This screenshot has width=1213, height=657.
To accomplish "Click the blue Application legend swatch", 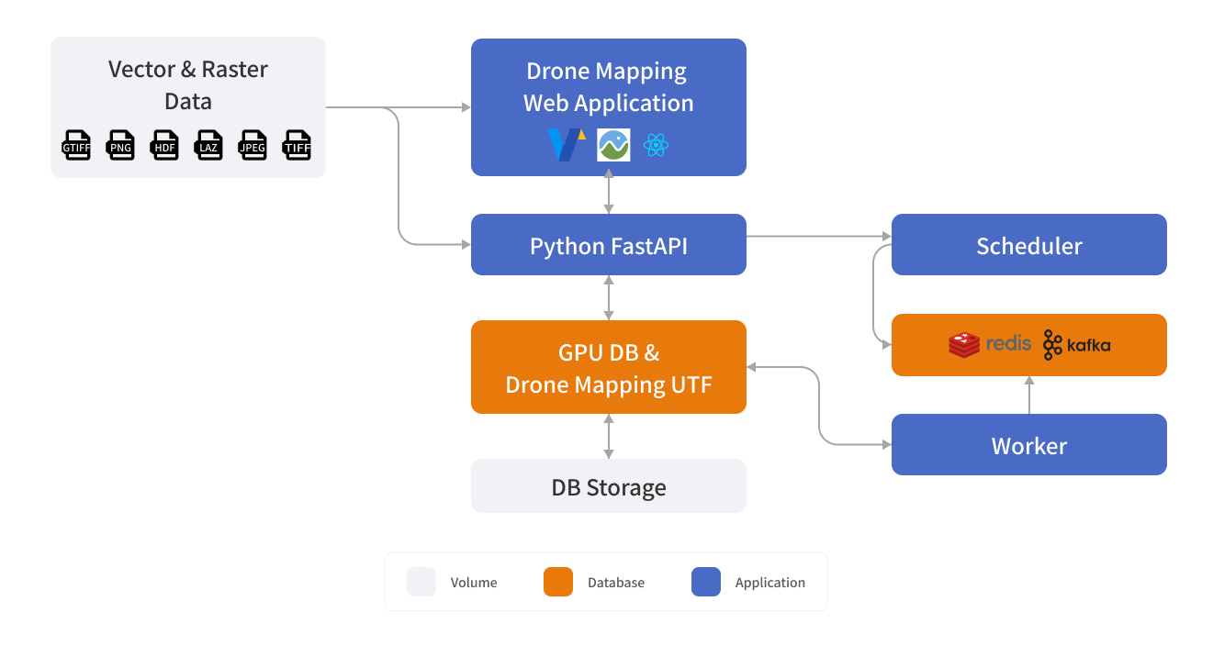I will tap(706, 582).
